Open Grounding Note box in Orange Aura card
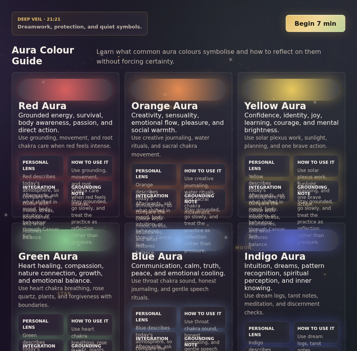This screenshot has height=351, width=357. tap(203, 200)
